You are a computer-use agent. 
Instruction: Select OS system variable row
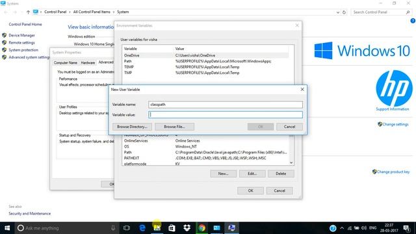[x=205, y=147]
